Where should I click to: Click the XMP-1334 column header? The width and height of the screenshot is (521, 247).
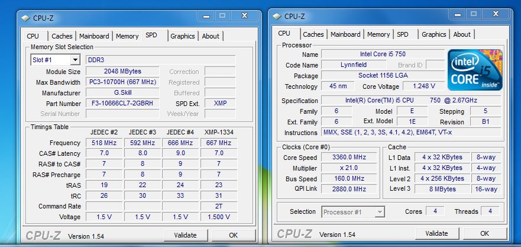219,133
